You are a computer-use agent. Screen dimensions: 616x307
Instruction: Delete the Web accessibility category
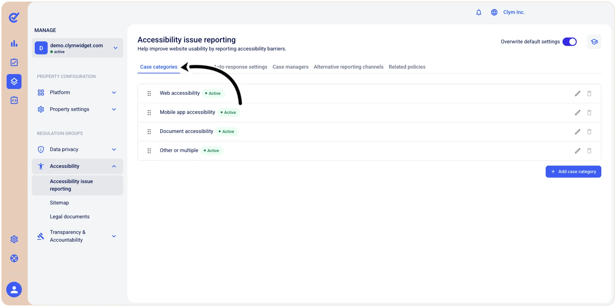pos(589,94)
